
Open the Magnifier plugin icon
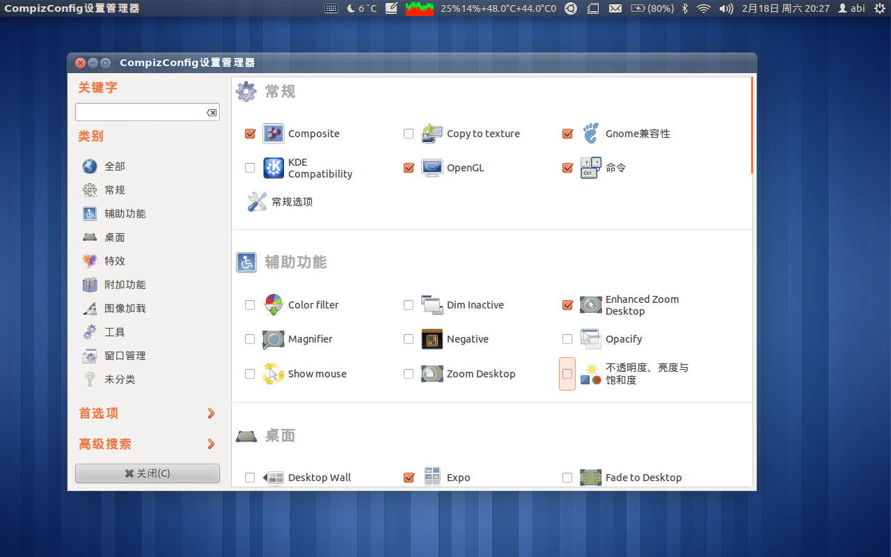[x=274, y=339]
